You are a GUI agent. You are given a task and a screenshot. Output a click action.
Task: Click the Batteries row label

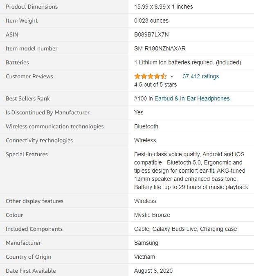[17, 62]
